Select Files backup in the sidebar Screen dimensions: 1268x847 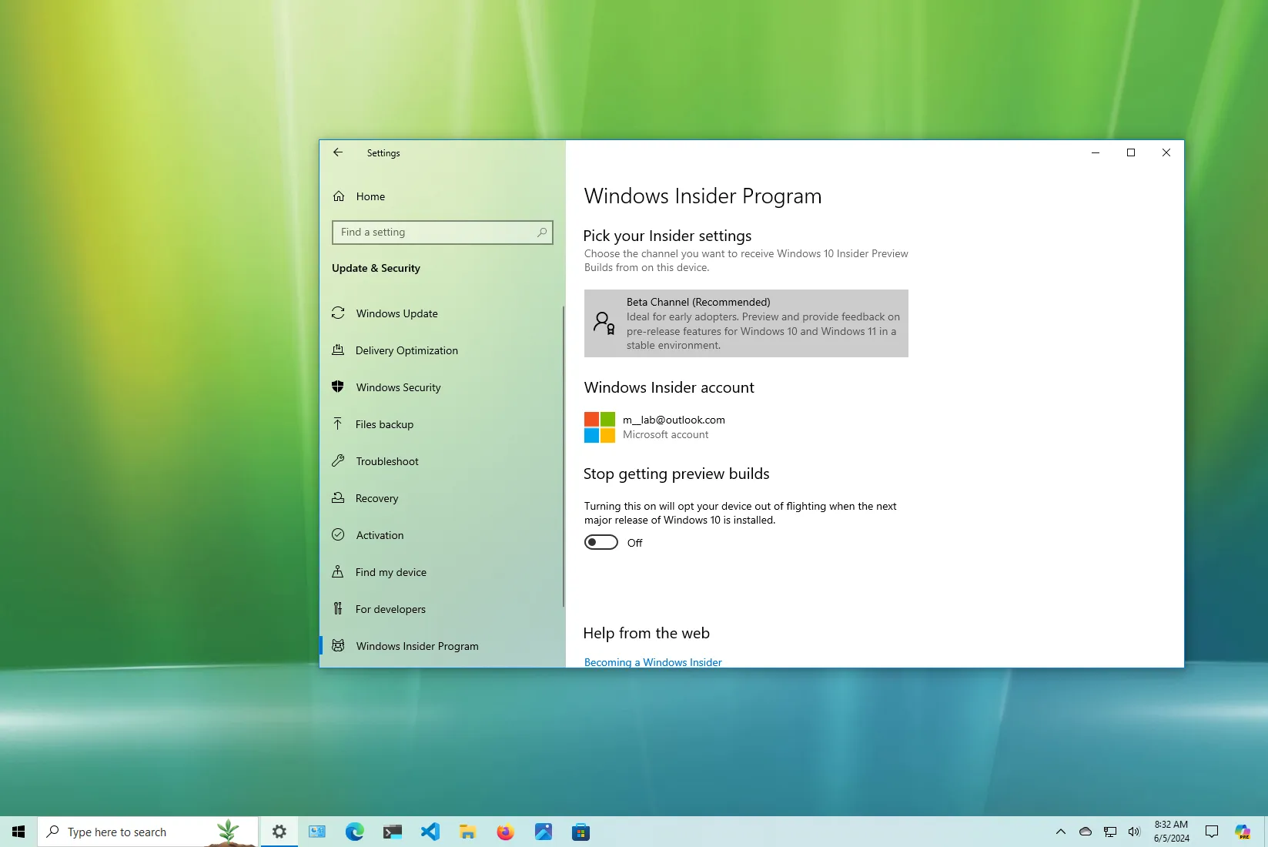tap(383, 424)
